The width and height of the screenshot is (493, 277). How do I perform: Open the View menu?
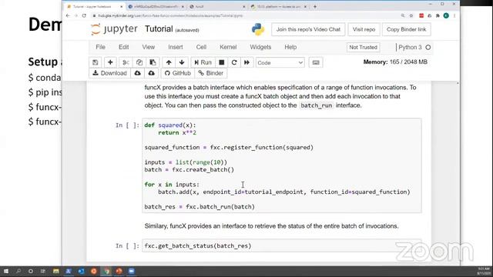pyautogui.click(x=149, y=47)
